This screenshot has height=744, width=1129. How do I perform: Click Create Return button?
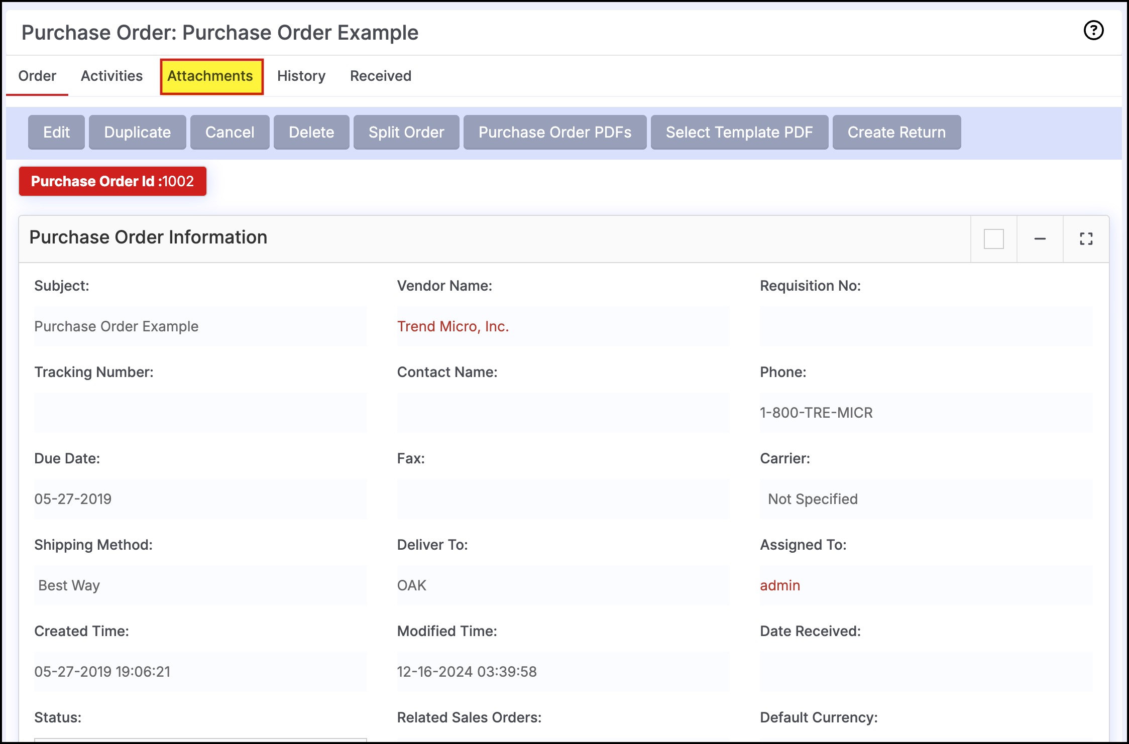click(x=896, y=133)
